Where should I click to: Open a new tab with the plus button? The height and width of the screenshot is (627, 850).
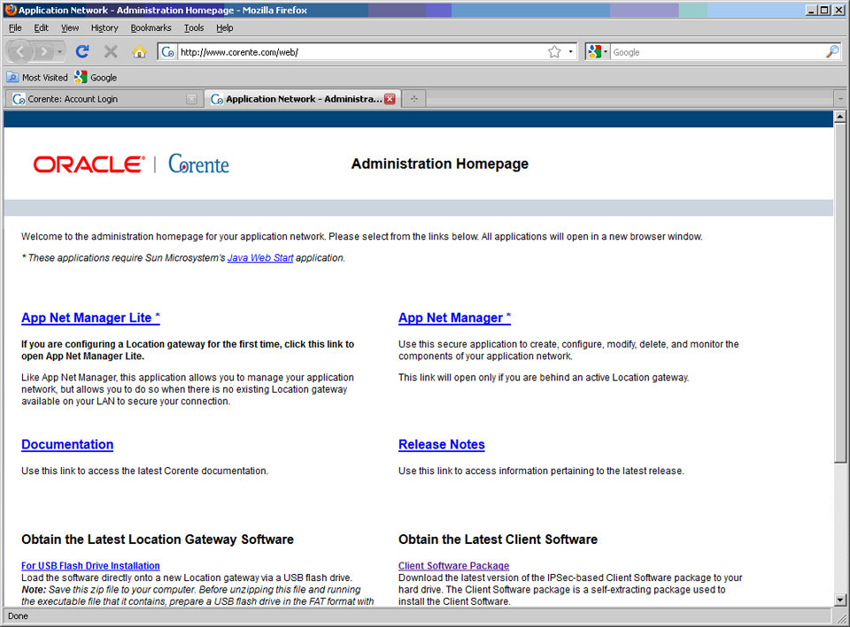point(414,99)
